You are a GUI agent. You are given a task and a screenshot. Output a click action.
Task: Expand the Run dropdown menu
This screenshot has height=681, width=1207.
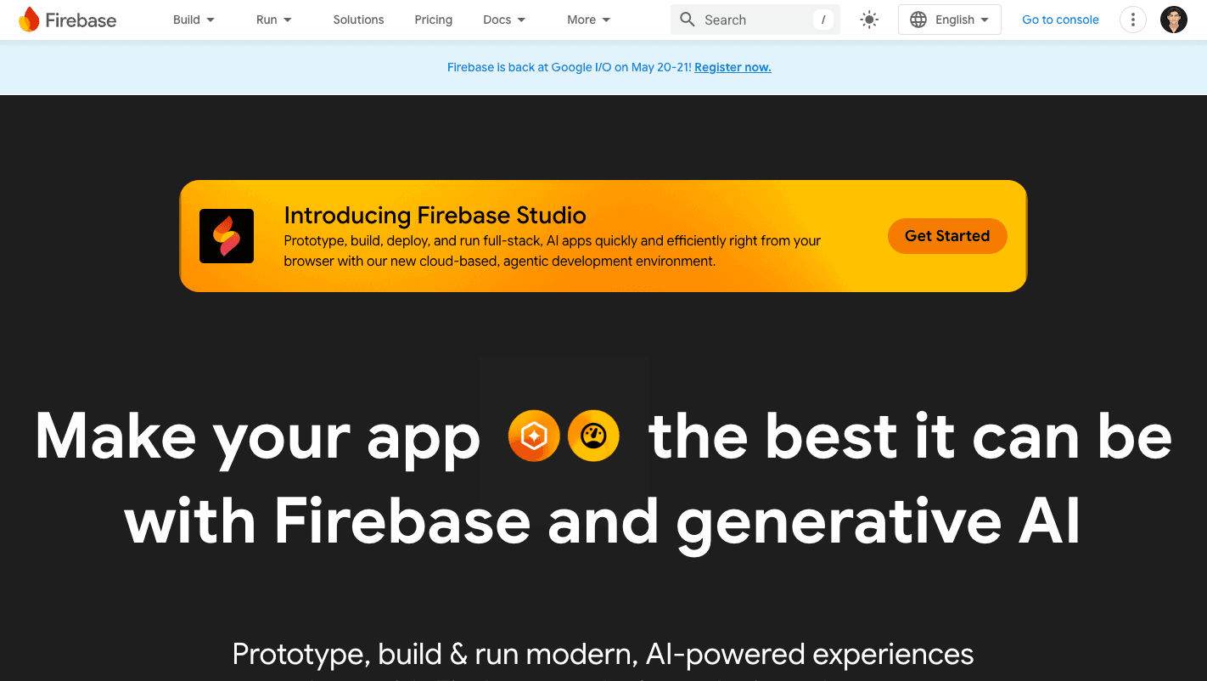pyautogui.click(x=274, y=20)
